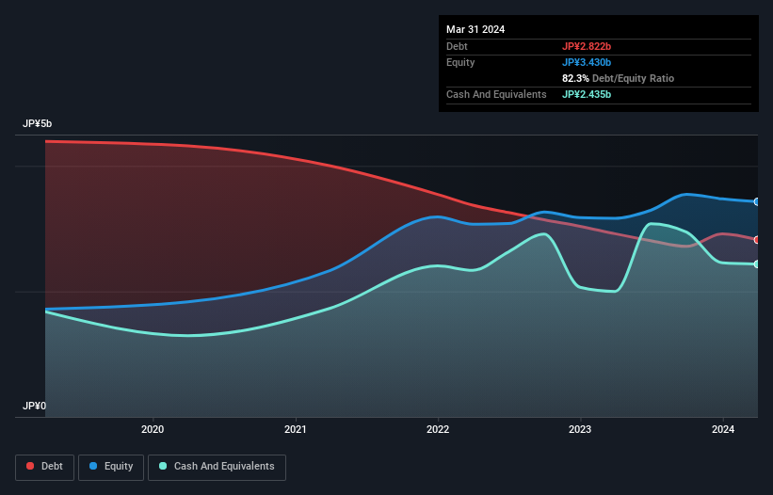Select the 2023 x-axis label
773x495 pixels.
tap(580, 429)
